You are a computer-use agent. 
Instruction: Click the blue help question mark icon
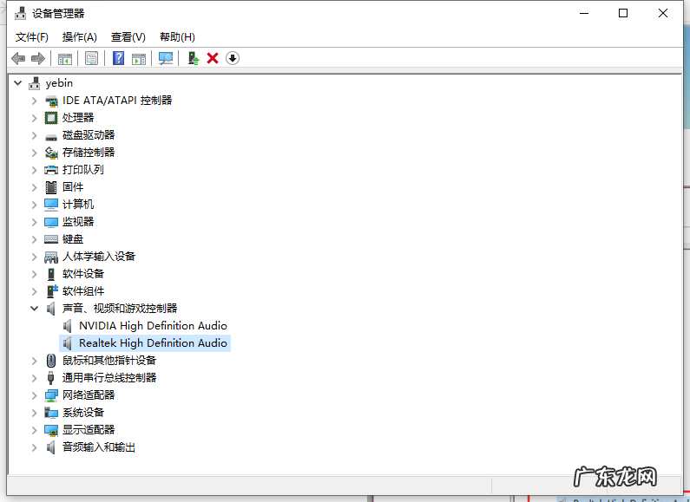pyautogui.click(x=119, y=58)
